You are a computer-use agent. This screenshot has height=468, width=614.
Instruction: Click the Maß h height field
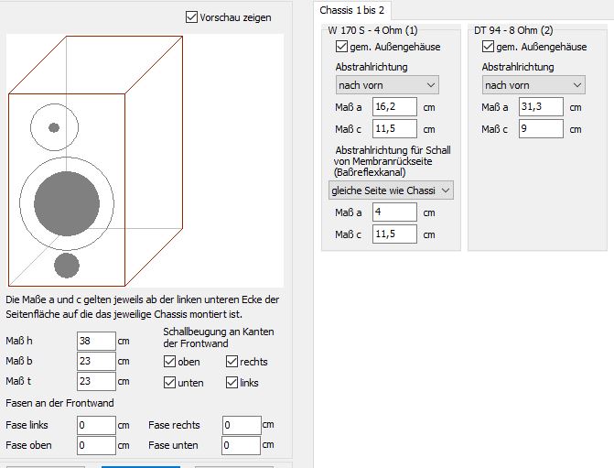96,342
